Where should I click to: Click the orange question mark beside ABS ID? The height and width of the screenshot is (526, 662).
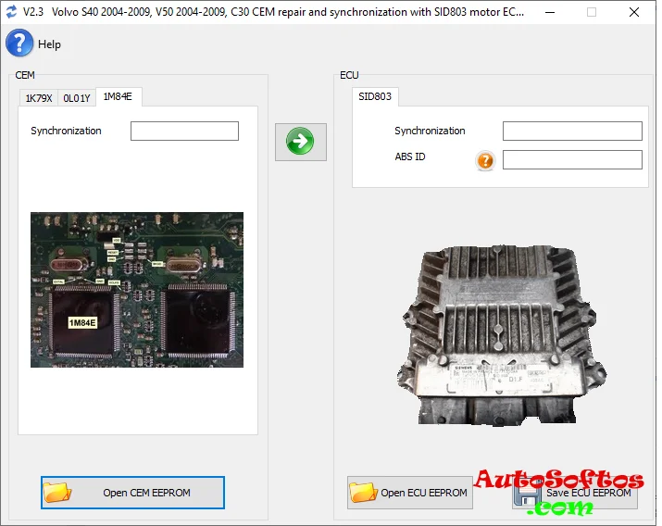coord(485,160)
